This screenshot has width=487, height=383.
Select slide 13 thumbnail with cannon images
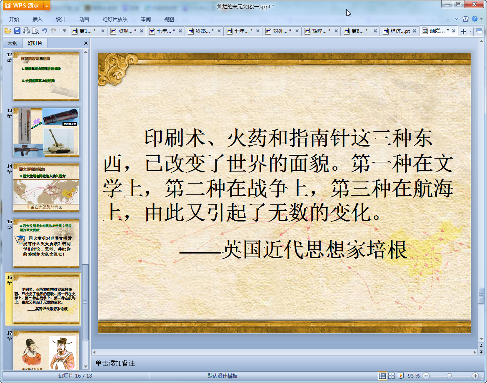pos(46,132)
